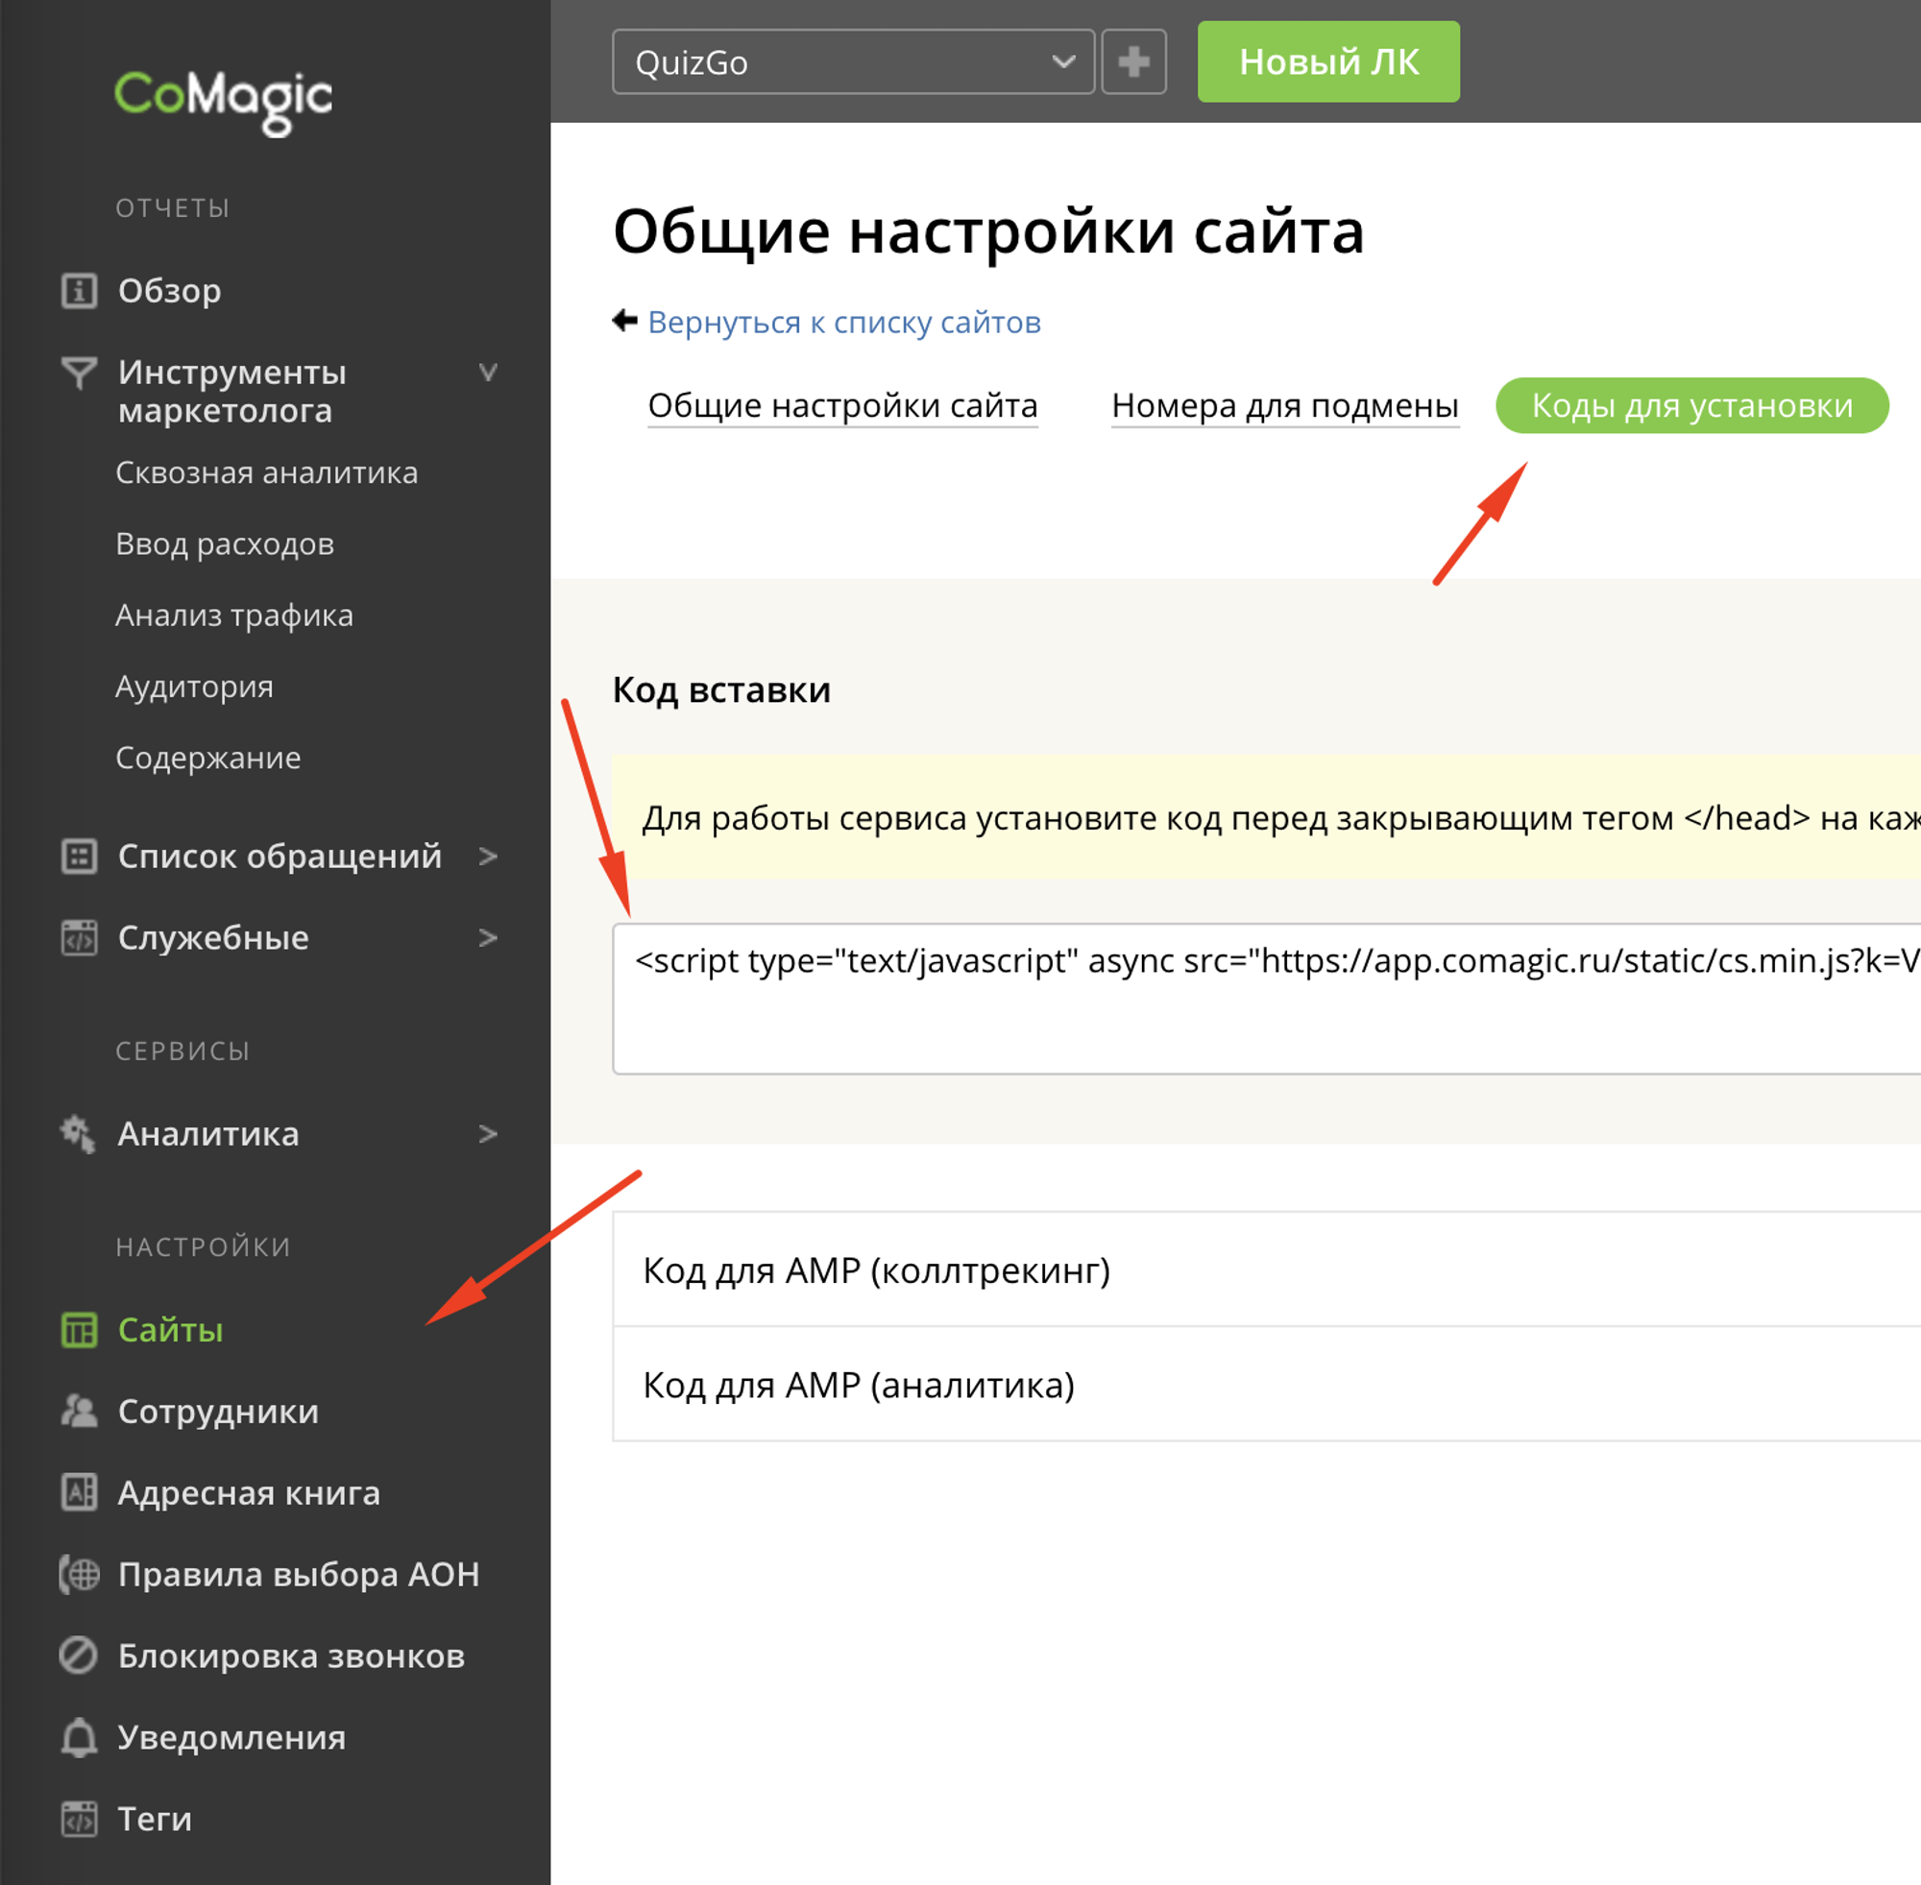
Task: Switch to Номера для подмены tab
Action: pyautogui.click(x=1285, y=406)
